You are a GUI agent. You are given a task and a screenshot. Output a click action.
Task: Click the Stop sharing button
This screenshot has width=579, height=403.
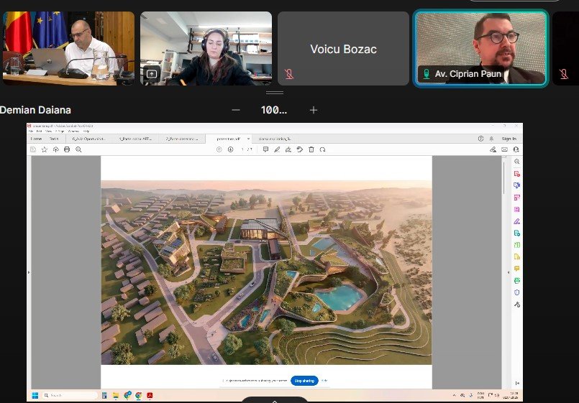[x=304, y=381]
